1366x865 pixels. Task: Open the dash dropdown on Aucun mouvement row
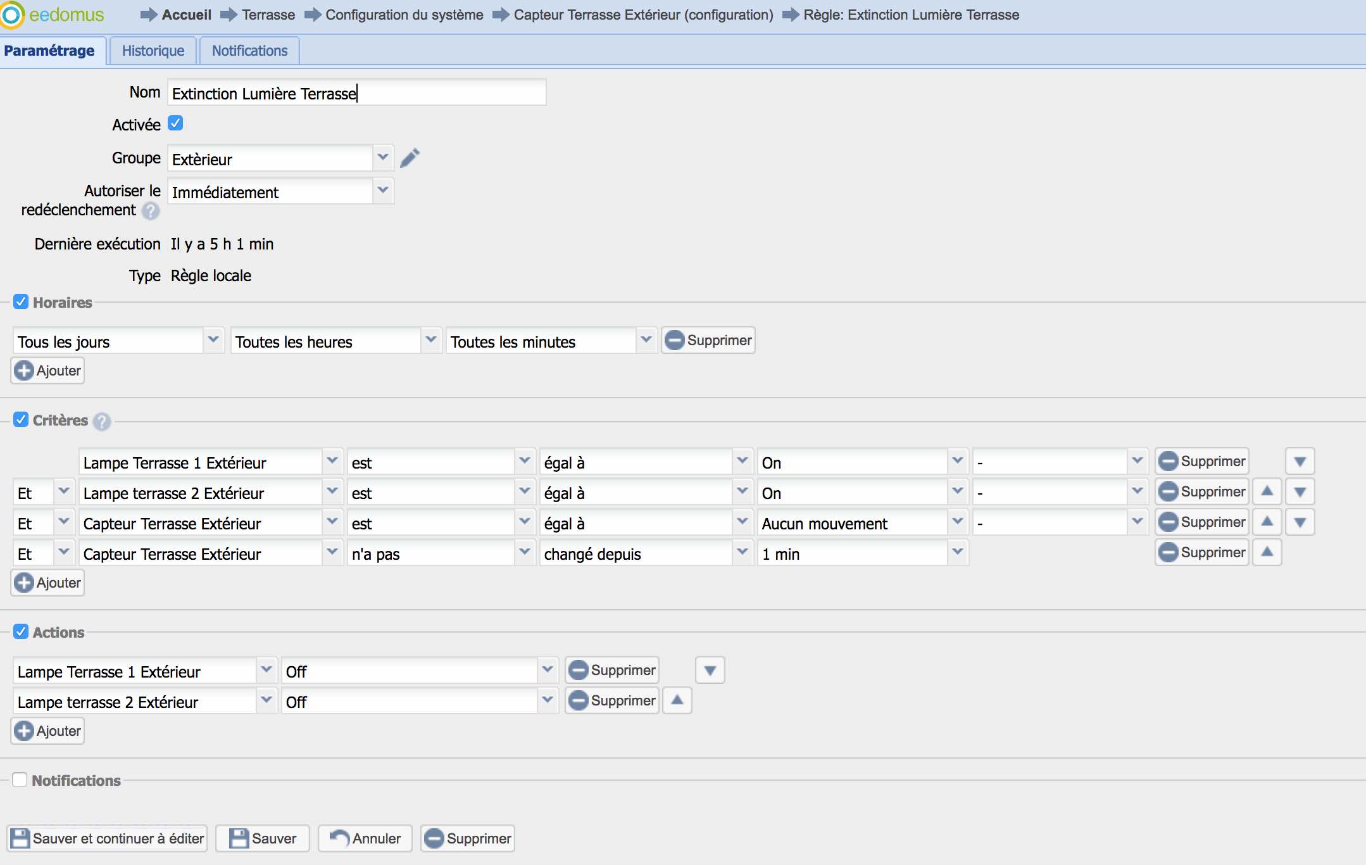(x=1137, y=522)
